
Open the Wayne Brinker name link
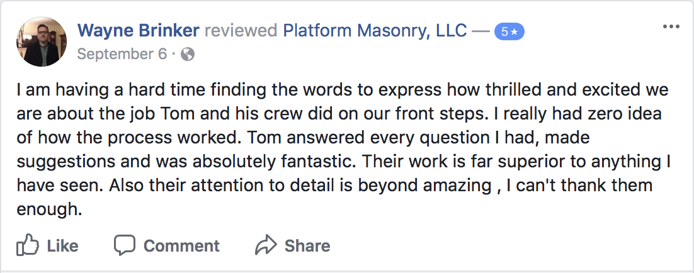(138, 30)
